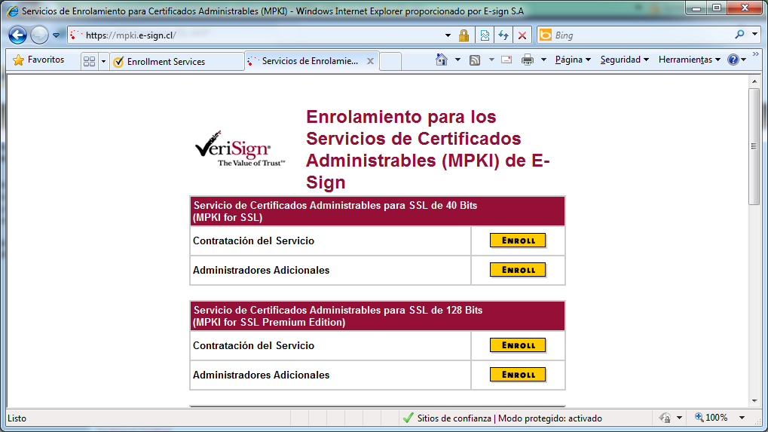
Task: Click the RSS feeds icon
Action: point(475,60)
